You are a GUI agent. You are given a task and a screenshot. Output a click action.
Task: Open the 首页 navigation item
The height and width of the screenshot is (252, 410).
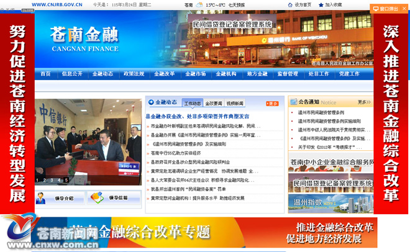45,74
